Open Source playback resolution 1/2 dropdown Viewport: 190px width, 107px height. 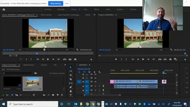coord(69,50)
